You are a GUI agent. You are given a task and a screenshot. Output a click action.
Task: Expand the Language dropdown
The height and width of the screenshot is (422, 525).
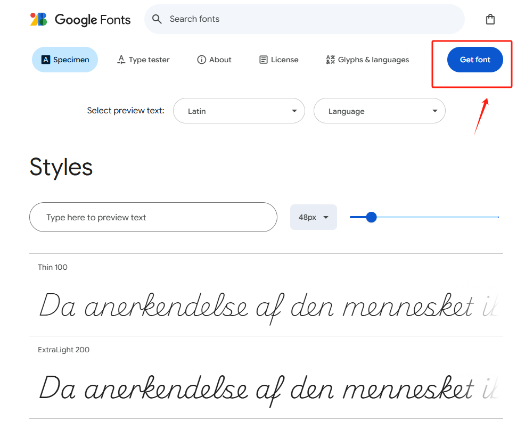point(379,111)
